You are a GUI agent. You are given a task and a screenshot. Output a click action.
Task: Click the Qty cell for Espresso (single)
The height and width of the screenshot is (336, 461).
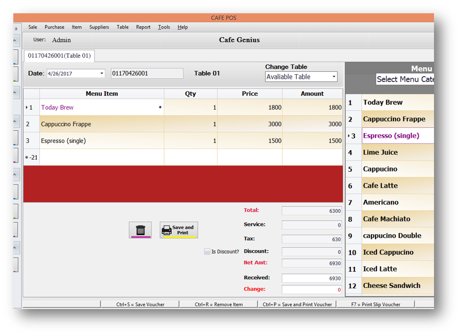click(191, 141)
